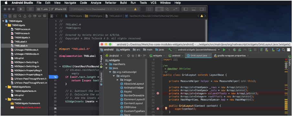Collapse the org.nativescript package
The image size is (293, 117).
coord(110,72)
